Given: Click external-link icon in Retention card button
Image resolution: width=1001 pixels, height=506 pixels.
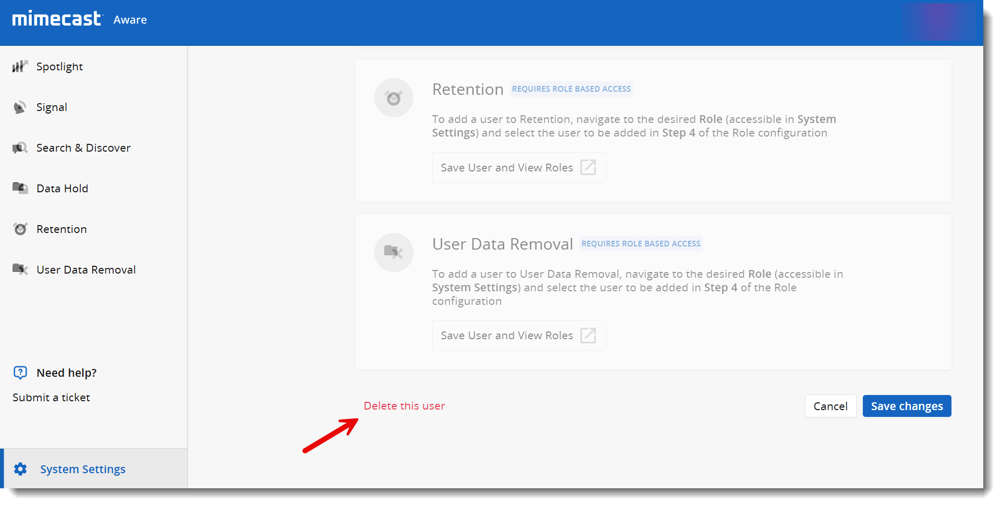Looking at the screenshot, I should click(588, 167).
